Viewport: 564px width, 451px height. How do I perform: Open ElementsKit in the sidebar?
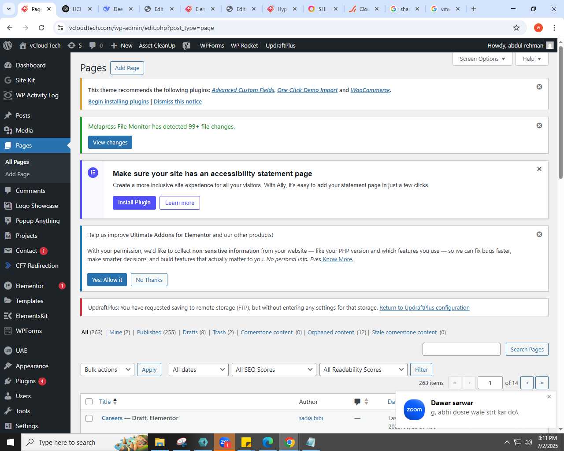pyautogui.click(x=35, y=316)
